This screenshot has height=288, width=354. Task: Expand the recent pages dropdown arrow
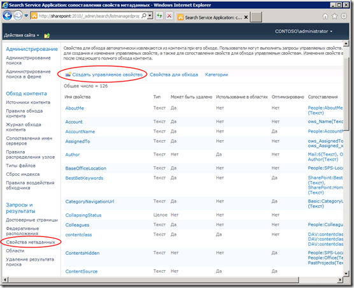point(26,16)
